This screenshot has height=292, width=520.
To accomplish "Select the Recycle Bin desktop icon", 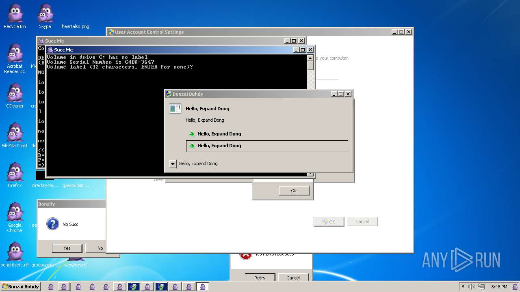I will pos(15,16).
